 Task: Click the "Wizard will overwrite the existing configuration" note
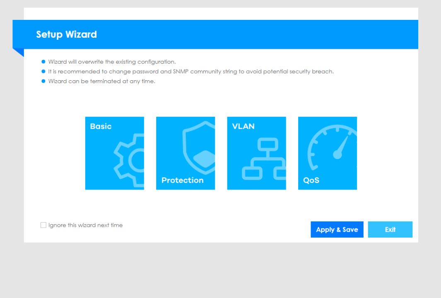[x=112, y=62]
